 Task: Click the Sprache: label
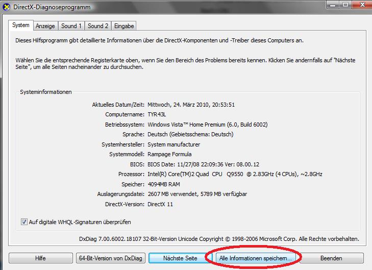[133, 134]
